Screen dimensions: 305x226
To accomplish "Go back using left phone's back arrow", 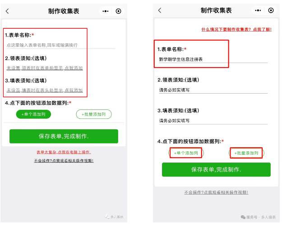I will click(x=7, y=11).
